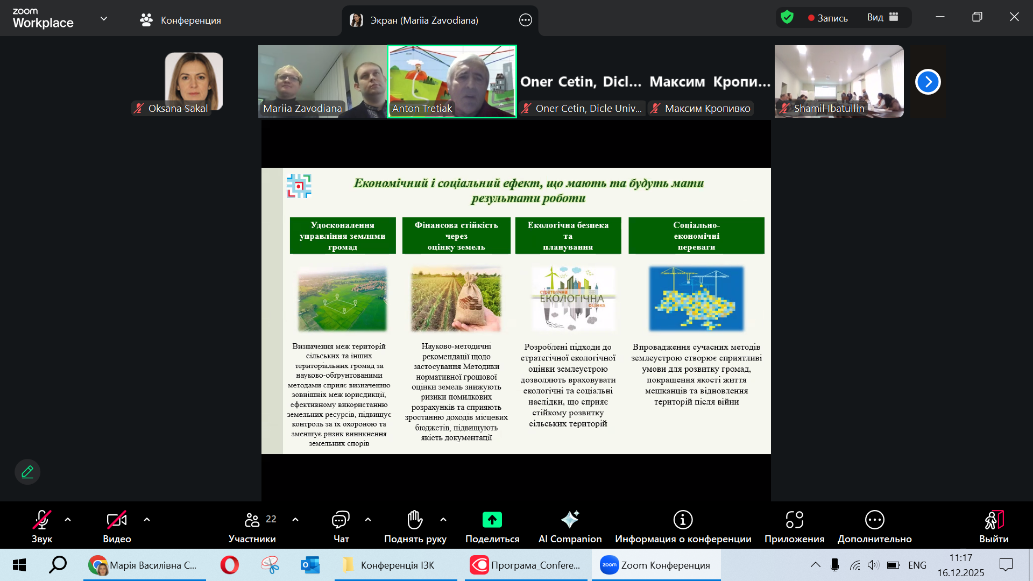
Task: Turn on the video camera
Action: click(117, 526)
